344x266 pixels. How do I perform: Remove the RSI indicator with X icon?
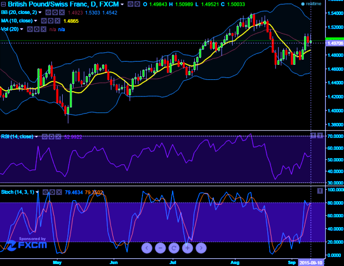[x=58, y=136]
